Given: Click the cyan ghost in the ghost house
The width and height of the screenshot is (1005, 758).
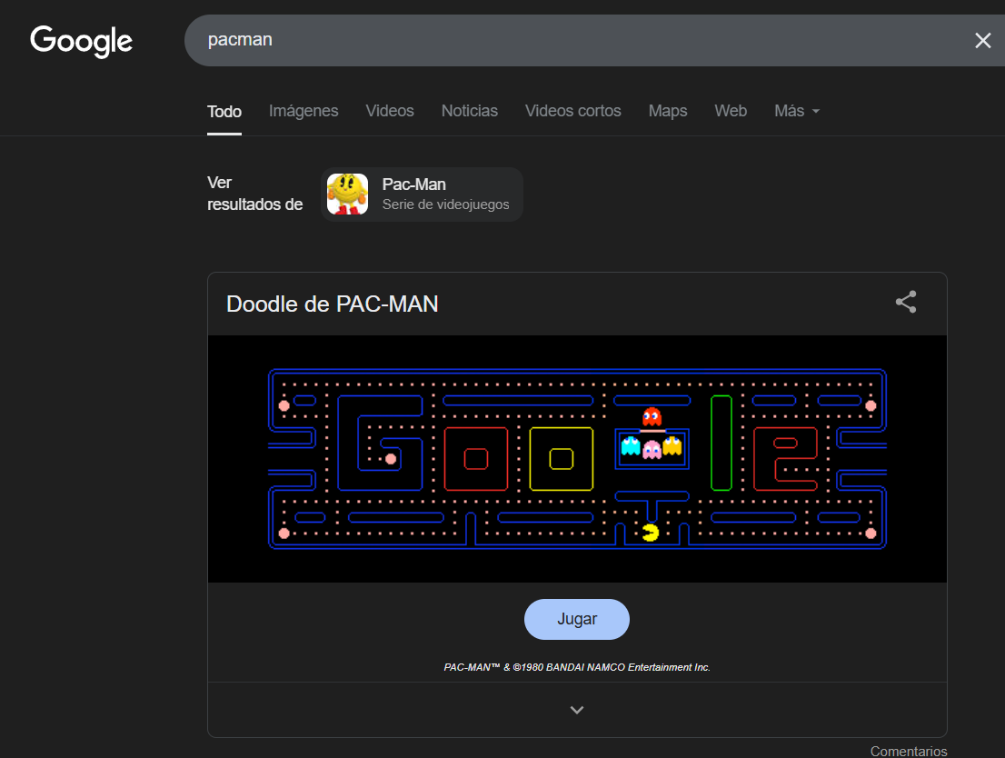Looking at the screenshot, I should (631, 445).
